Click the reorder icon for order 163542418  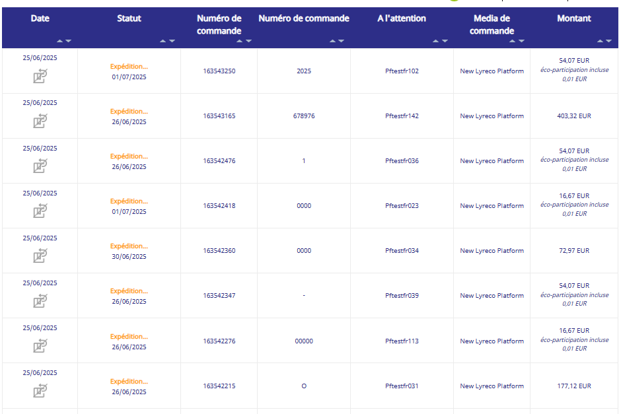(40, 211)
